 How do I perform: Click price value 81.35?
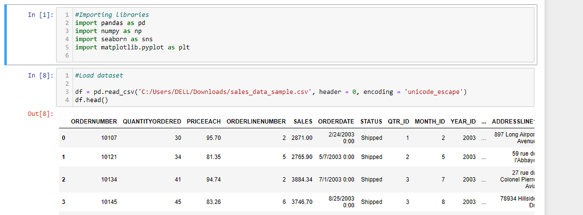[213, 157]
